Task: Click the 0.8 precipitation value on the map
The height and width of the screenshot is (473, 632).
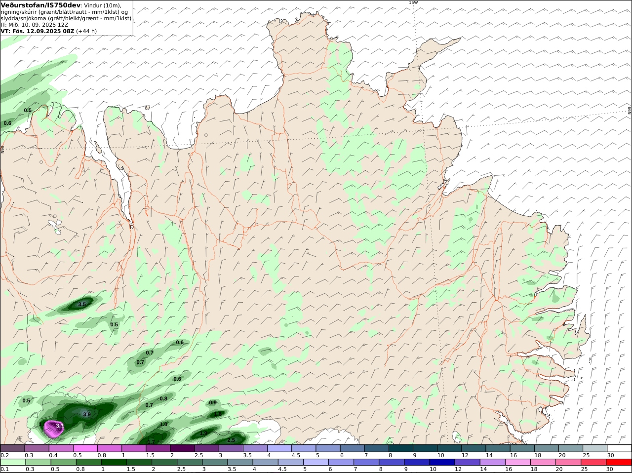Action: 163,398
